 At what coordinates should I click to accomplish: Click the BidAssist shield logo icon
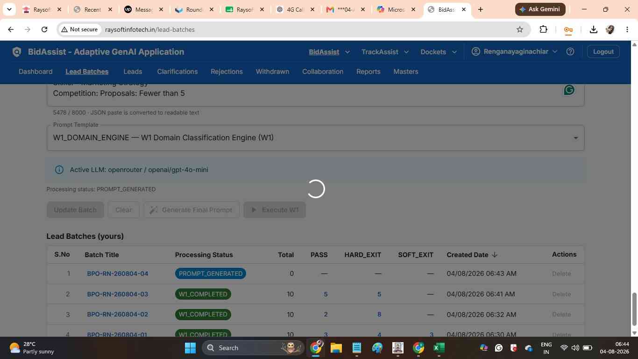tap(17, 52)
